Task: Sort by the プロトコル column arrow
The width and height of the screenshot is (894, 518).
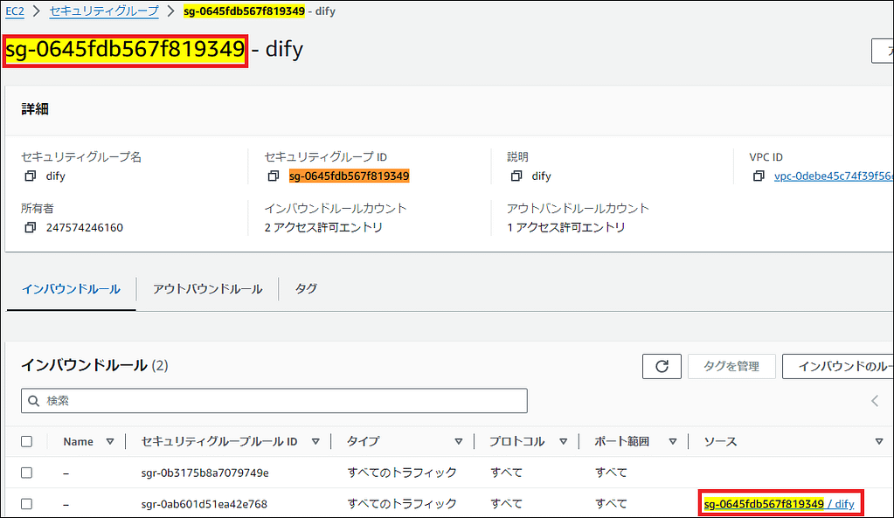Action: pyautogui.click(x=563, y=442)
